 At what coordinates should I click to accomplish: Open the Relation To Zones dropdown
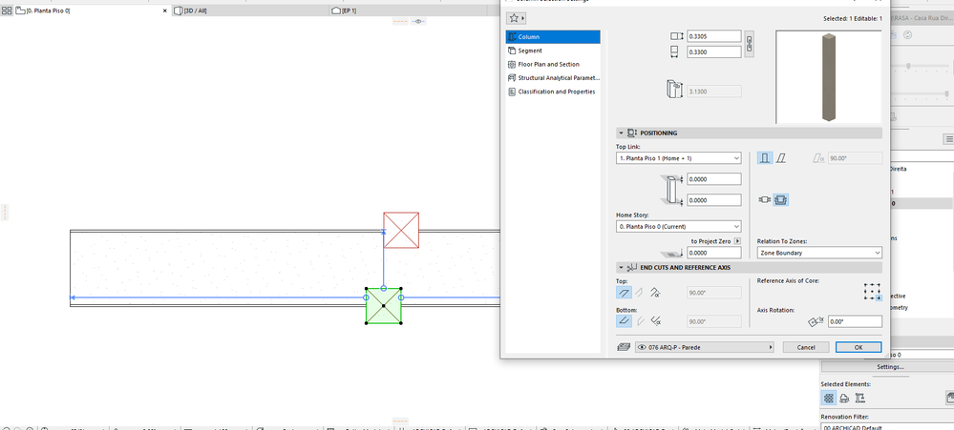819,253
